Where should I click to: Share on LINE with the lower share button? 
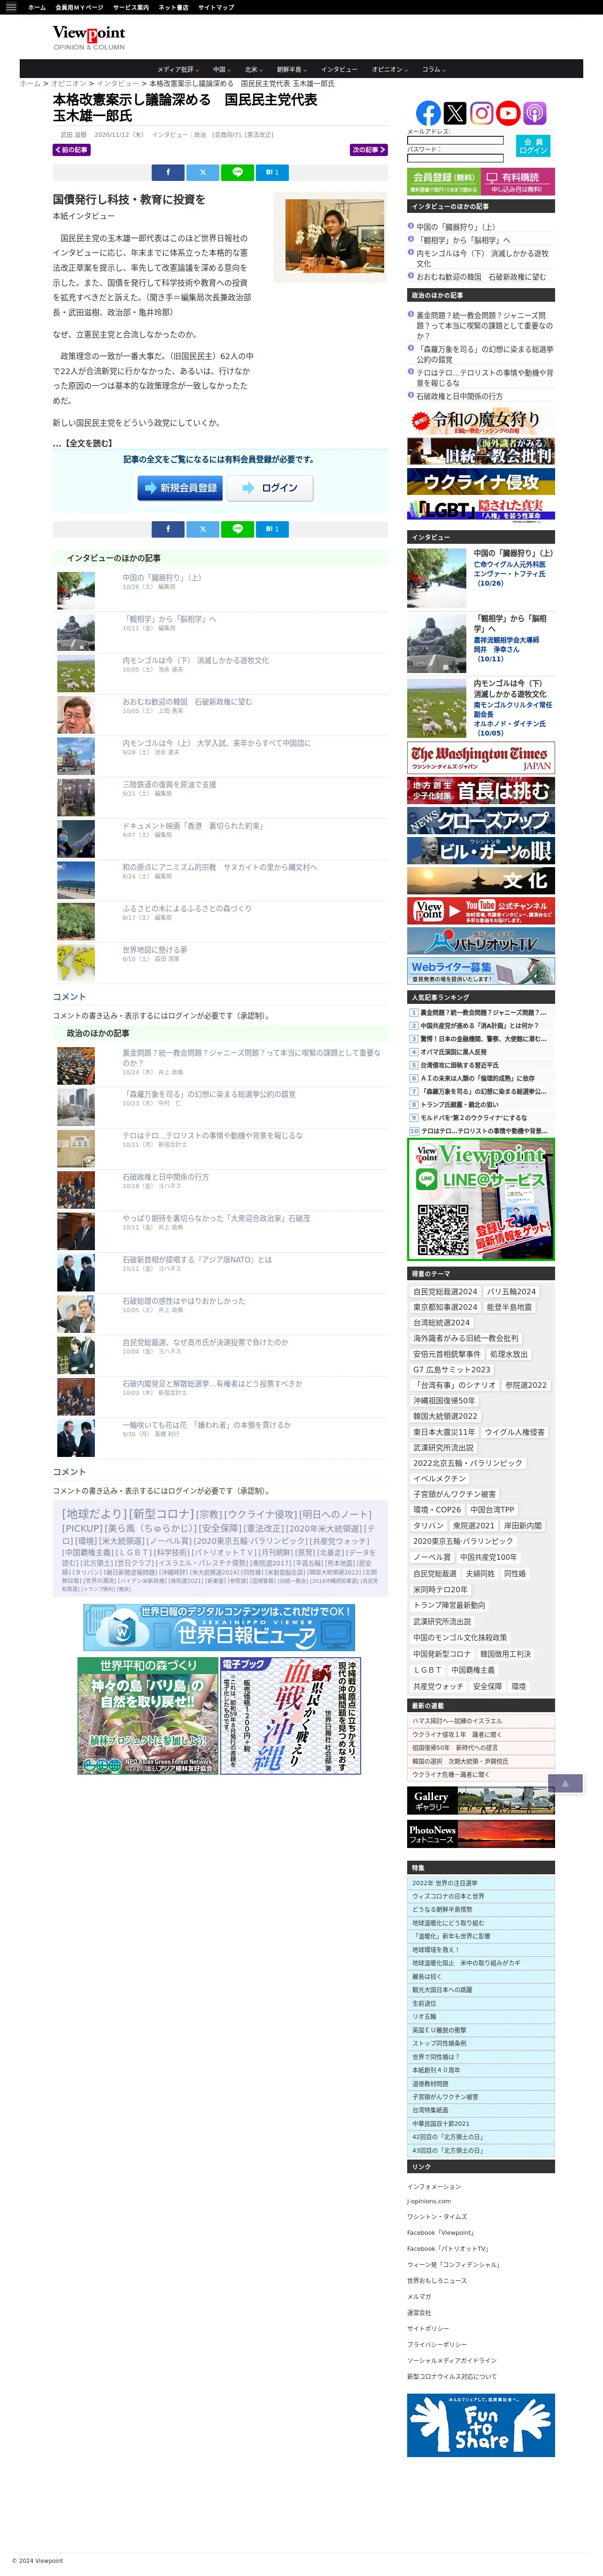237,529
